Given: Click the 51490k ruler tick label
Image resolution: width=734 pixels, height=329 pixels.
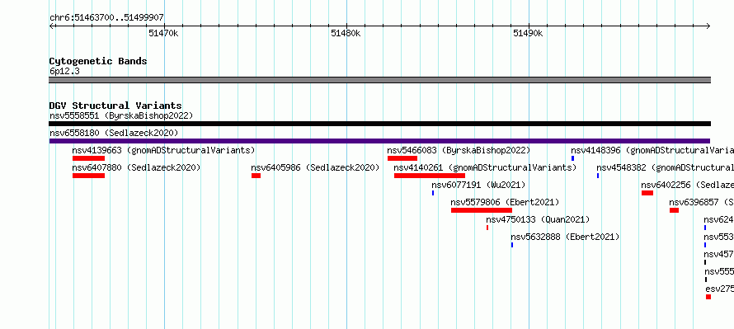Looking at the screenshot, I should coord(528,33).
